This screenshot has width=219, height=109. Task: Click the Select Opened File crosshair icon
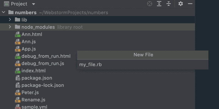point(149,4)
